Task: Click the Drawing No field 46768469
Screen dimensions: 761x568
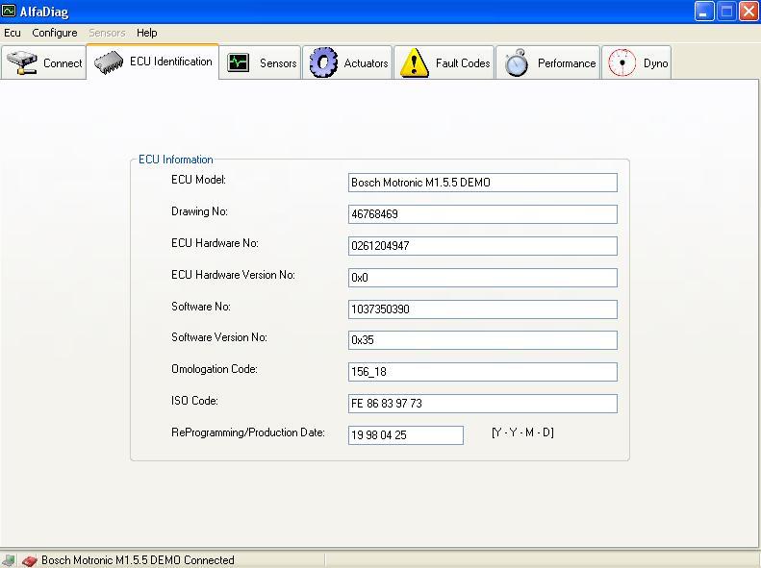Action: point(482,214)
